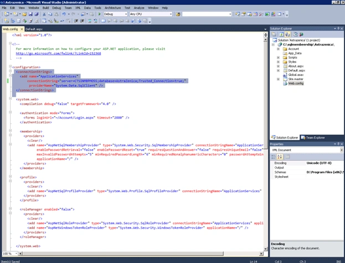
Task: Click the Copy Web Site icon in Solution Explorer
Action: click(295, 34)
